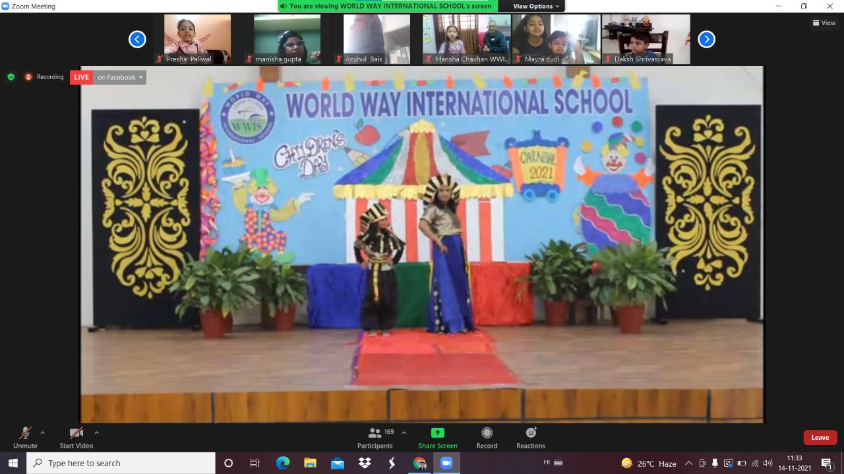Click the battery icon in system tray
Screen dimensions: 844x474
pos(742,463)
